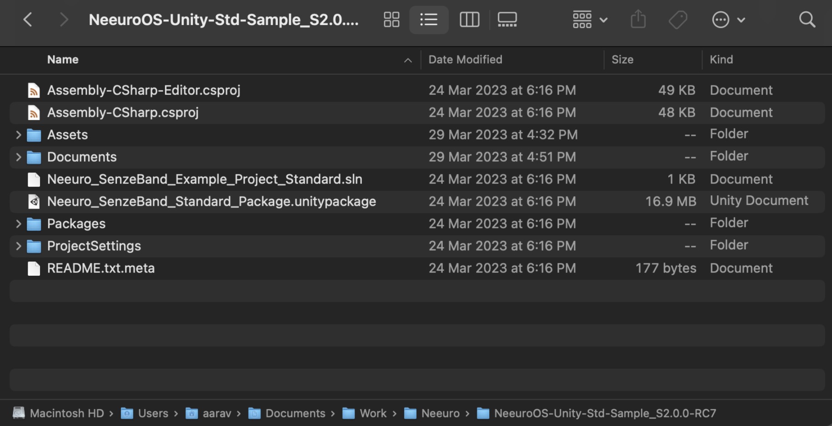Open the Share menu
This screenshot has width=832, height=426.
(638, 19)
